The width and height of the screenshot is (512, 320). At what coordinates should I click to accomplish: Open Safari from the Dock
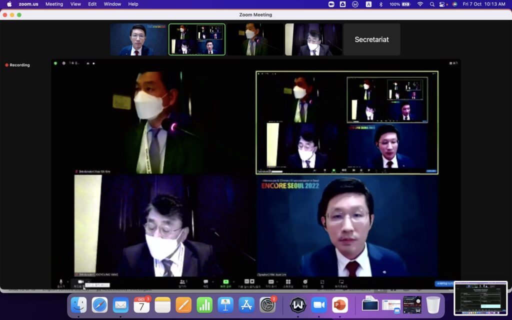(x=99, y=304)
